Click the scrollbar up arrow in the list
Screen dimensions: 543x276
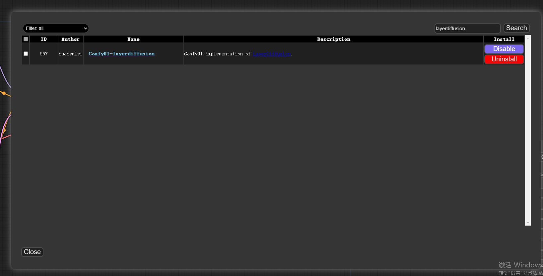(x=528, y=38)
